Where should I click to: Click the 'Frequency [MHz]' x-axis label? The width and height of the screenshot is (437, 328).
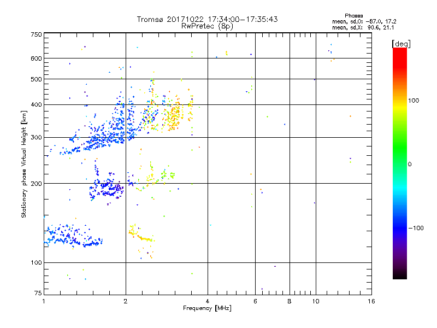207,308
